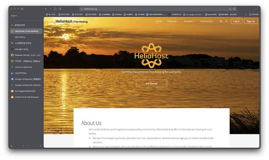Click the Sign Up button
Image resolution: width=269 pixels, height=160 pixels.
coord(251,21)
